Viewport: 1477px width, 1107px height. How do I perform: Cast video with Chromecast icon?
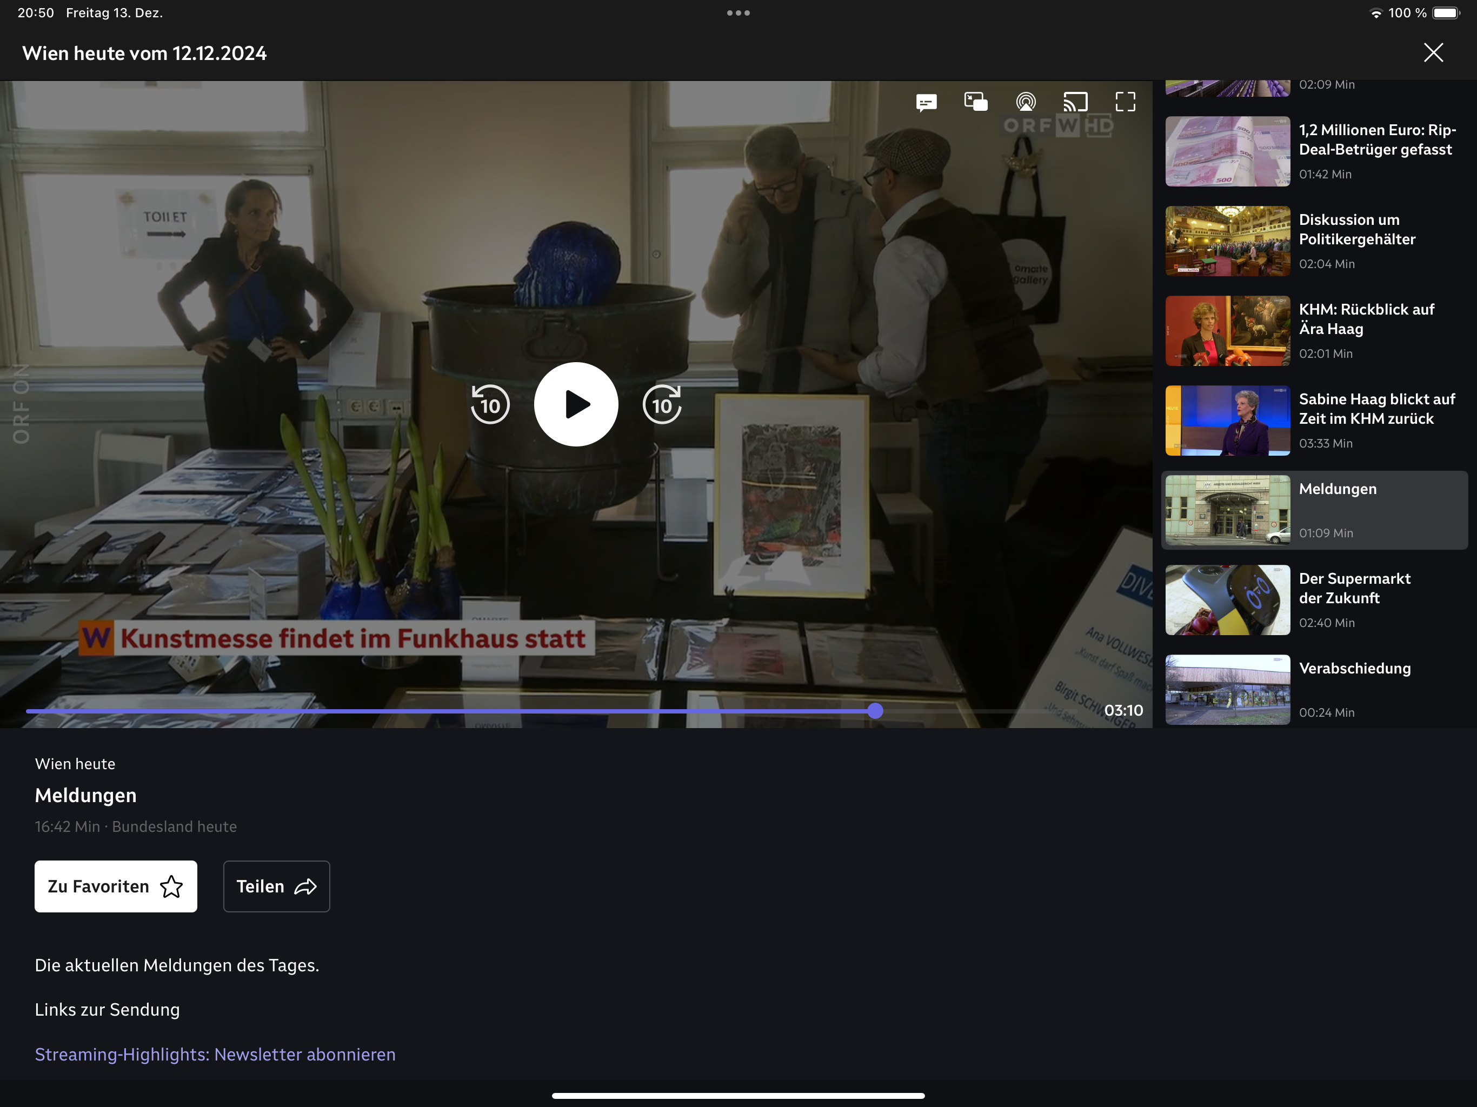(1075, 102)
